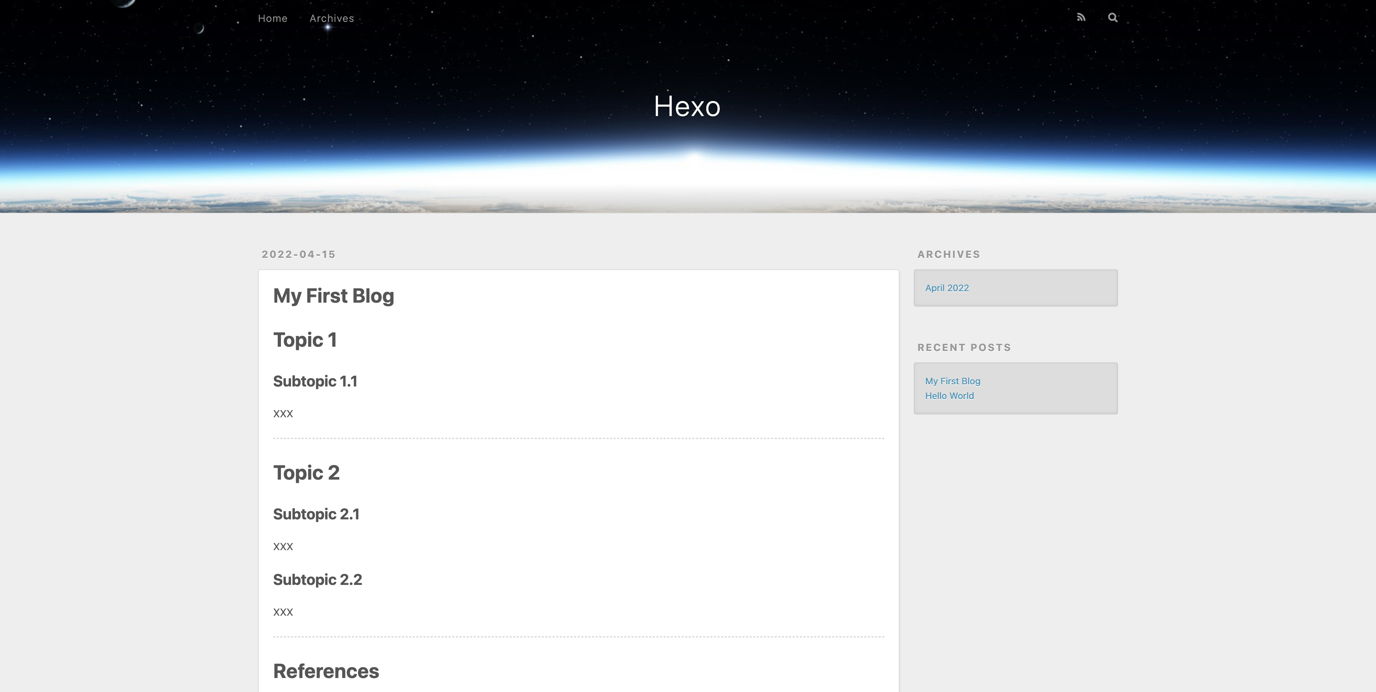Screen dimensions: 1376x692
Task: Open the 2022-04-15 post date link
Action: pos(298,254)
